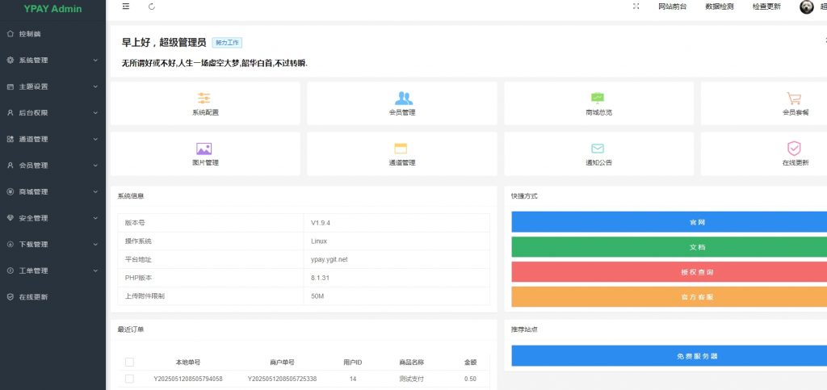The height and width of the screenshot is (390, 827).
Task: Click the icon beside 主题设置
Action: coord(10,86)
